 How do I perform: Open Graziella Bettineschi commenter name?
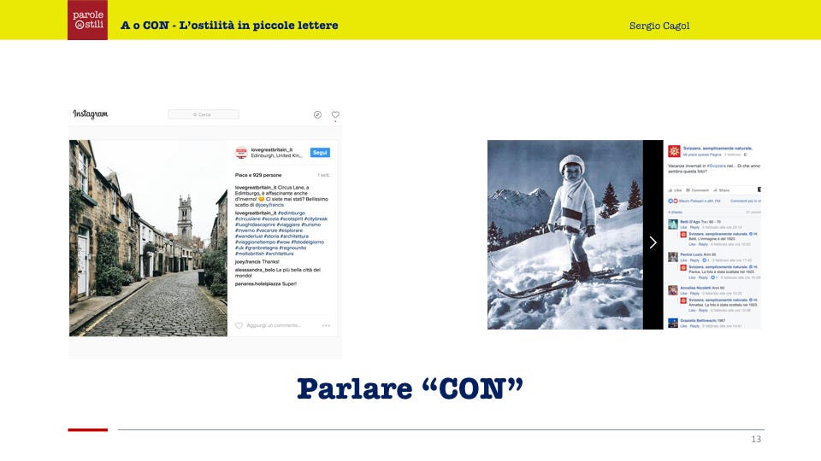pos(698,320)
